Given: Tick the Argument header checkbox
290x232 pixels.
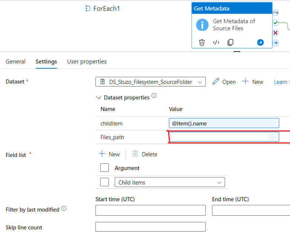Looking at the screenshot, I should click(105, 168).
